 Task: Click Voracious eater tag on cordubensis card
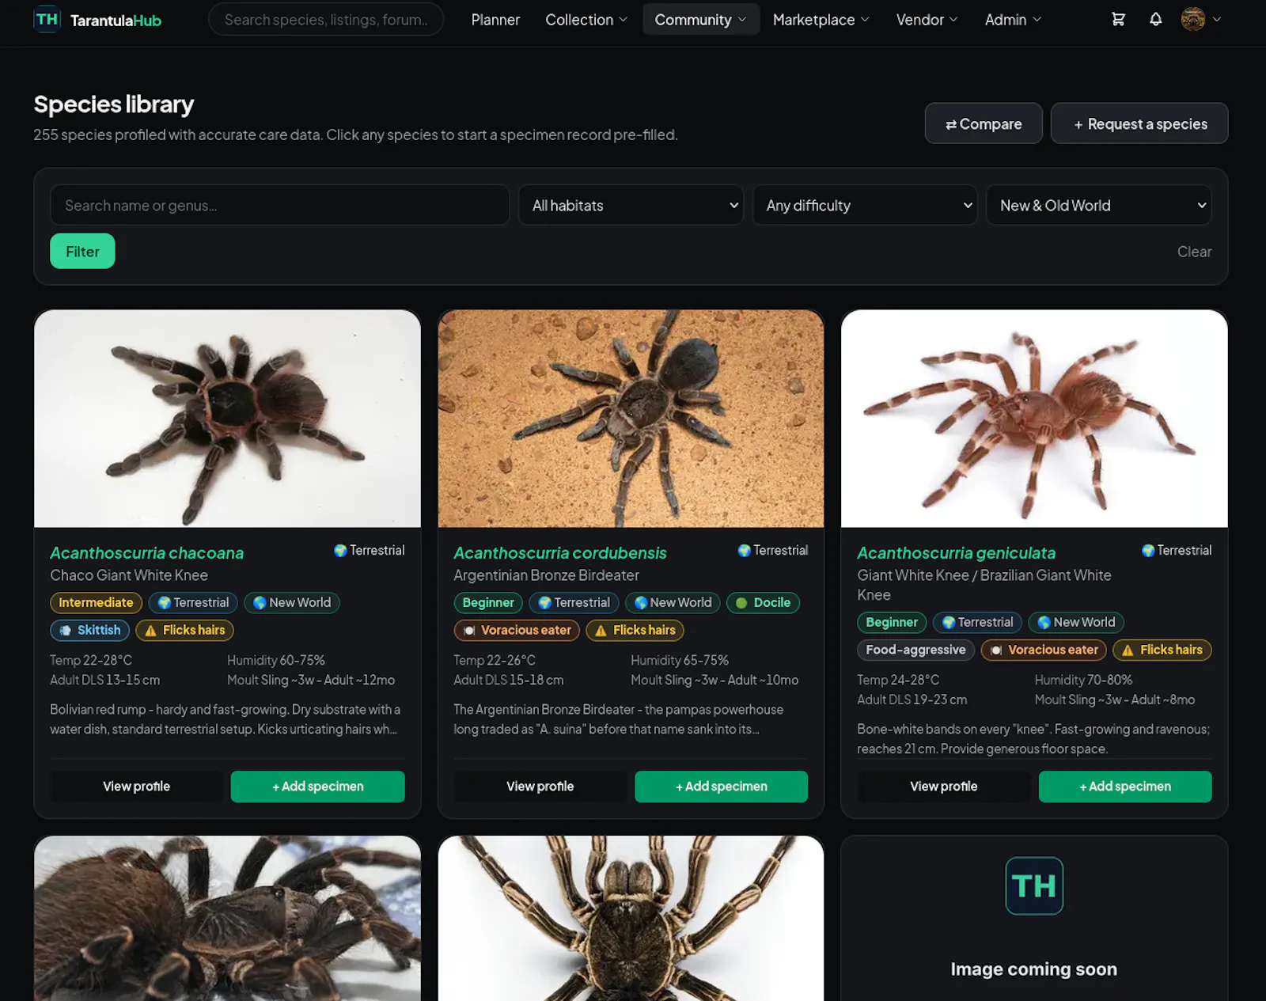click(517, 630)
